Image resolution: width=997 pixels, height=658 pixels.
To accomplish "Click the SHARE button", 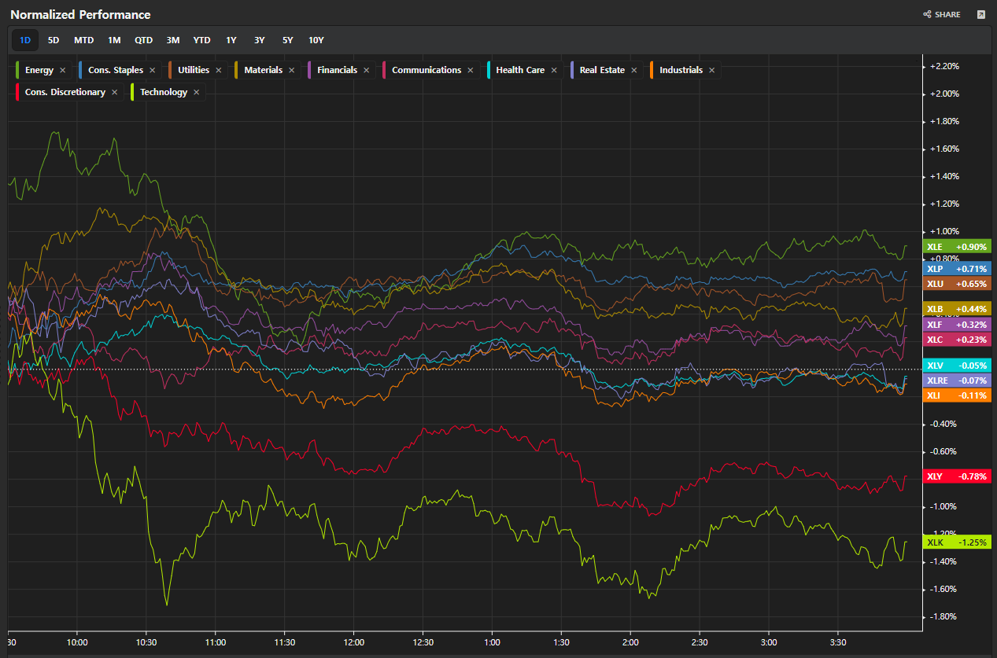I will click(942, 14).
